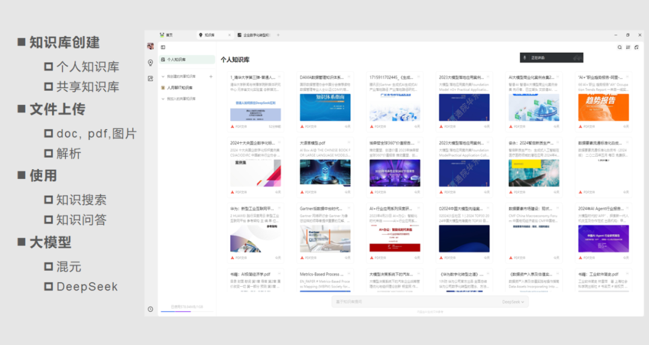Open more options on the 大语言模型.pdf card
This screenshot has height=345, width=649.
coord(349,143)
